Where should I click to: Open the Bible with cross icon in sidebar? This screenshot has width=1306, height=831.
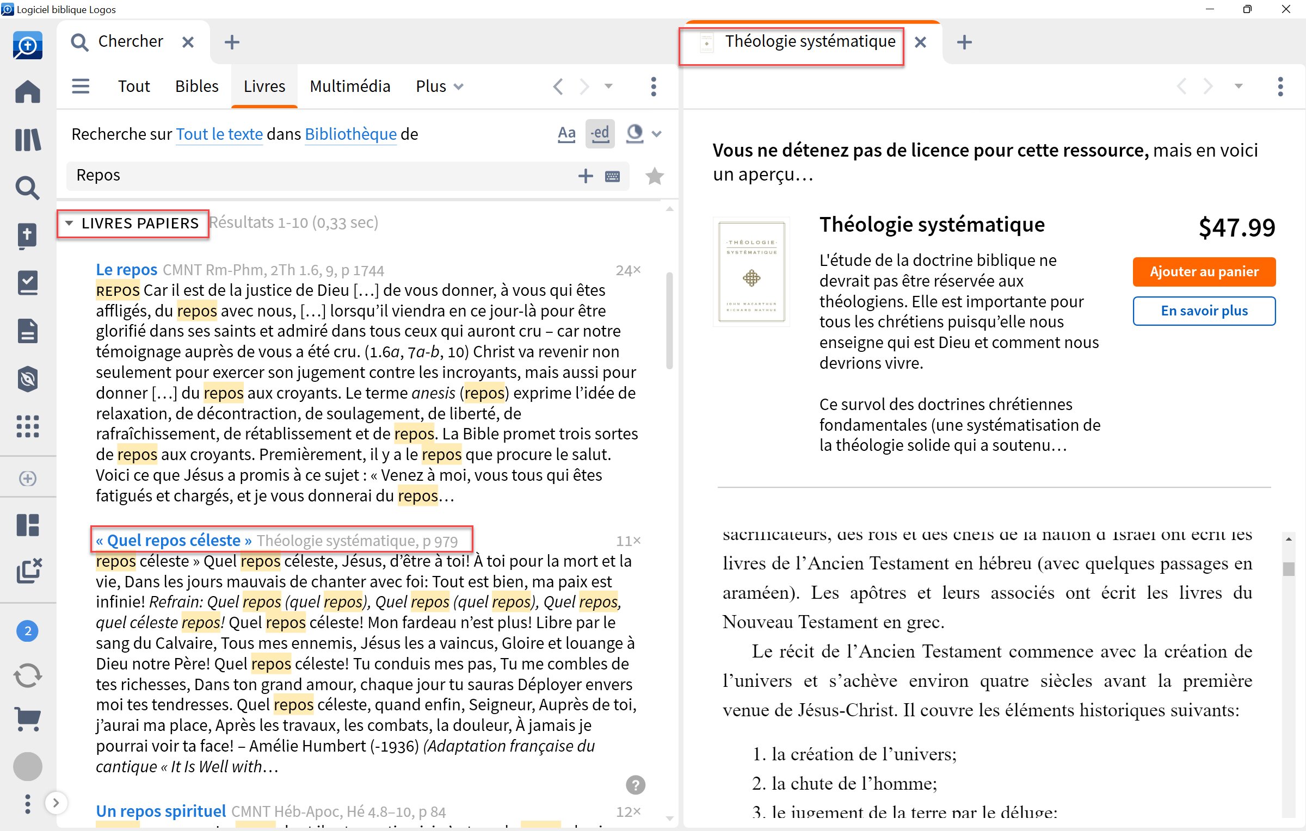(27, 236)
